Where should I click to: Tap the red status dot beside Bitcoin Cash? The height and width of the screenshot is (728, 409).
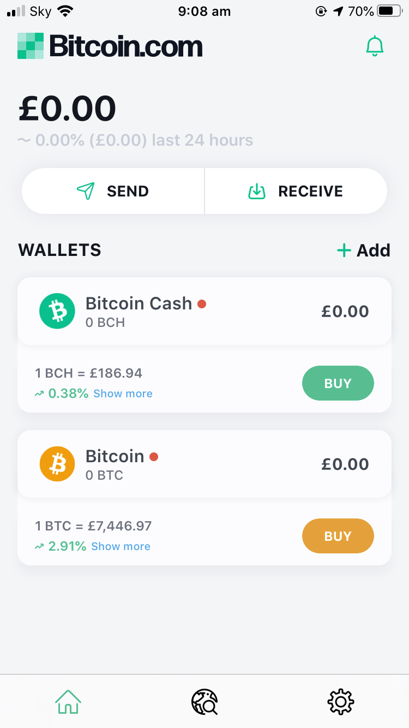[x=202, y=304]
